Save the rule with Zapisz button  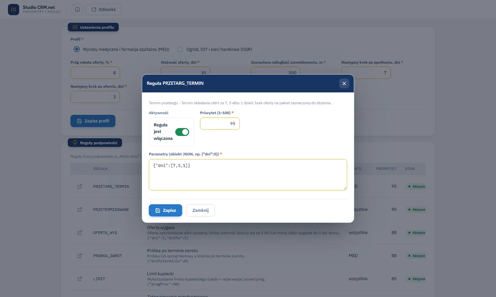tap(165, 211)
